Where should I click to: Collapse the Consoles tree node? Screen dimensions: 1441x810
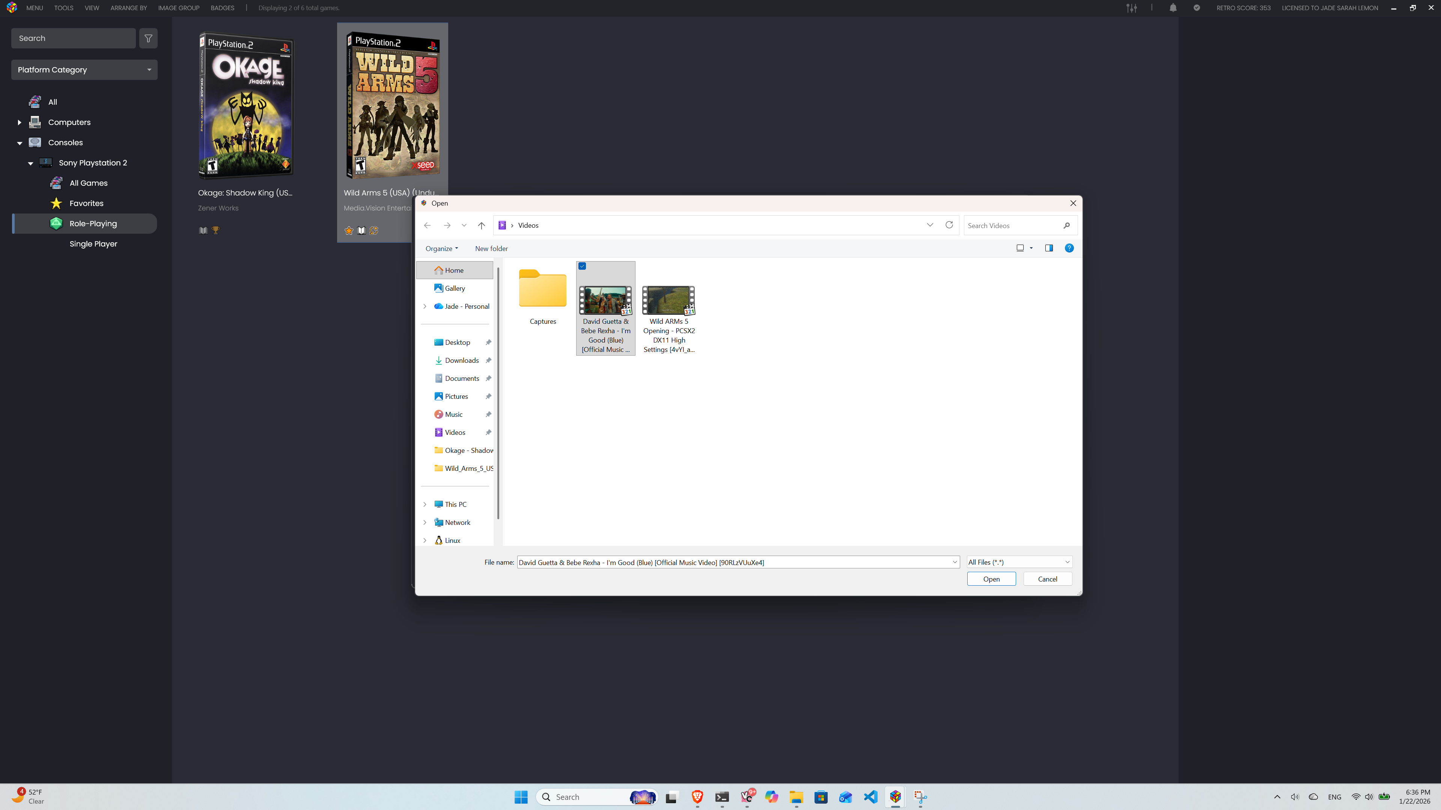[20, 143]
